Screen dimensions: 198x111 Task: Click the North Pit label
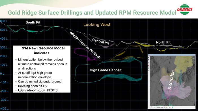point(163,42)
